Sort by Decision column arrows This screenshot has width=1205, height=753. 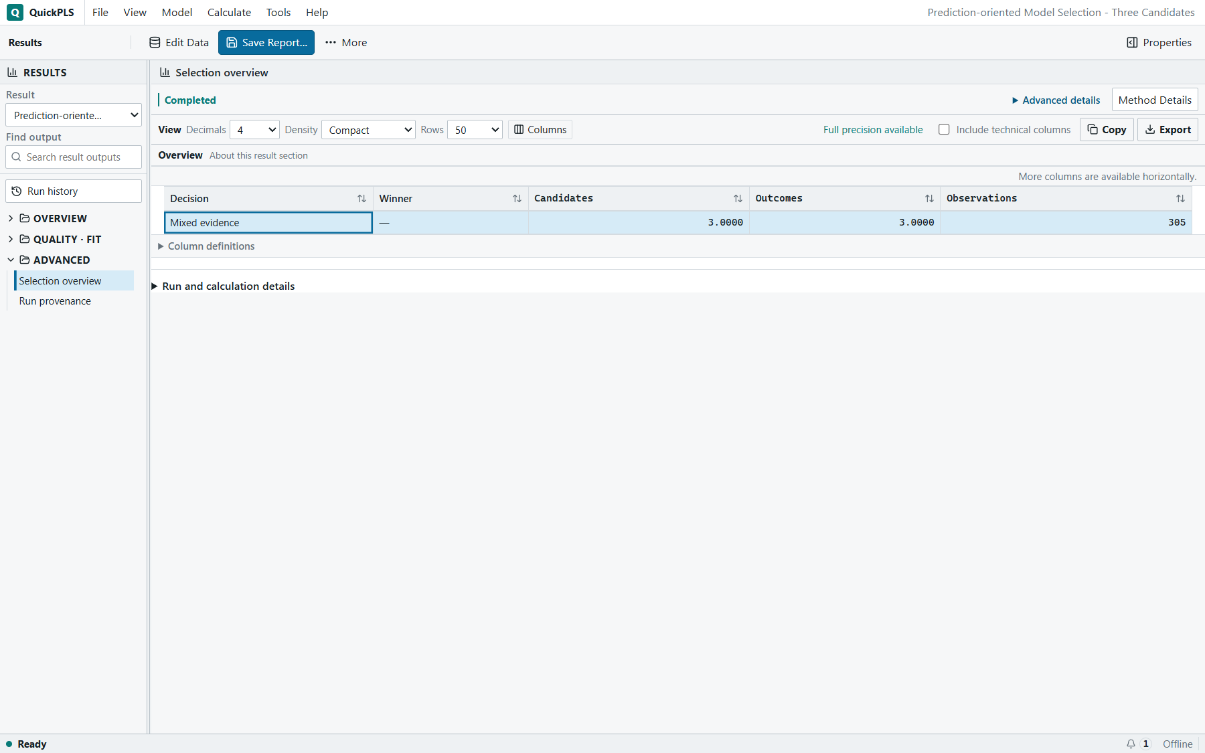point(361,198)
